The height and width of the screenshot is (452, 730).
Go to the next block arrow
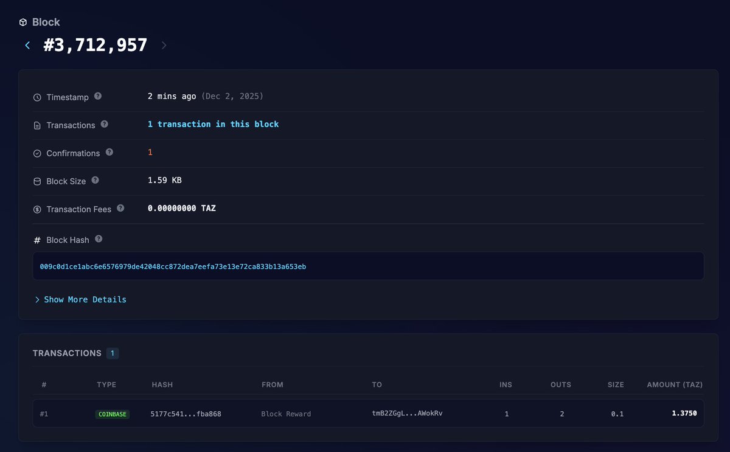pos(164,45)
